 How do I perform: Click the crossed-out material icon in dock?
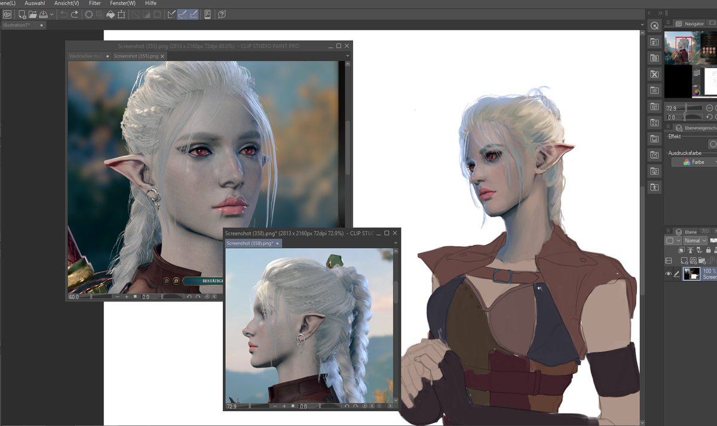coord(654,74)
